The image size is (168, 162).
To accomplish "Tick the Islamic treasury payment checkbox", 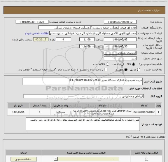I will click(x=106, y=70).
